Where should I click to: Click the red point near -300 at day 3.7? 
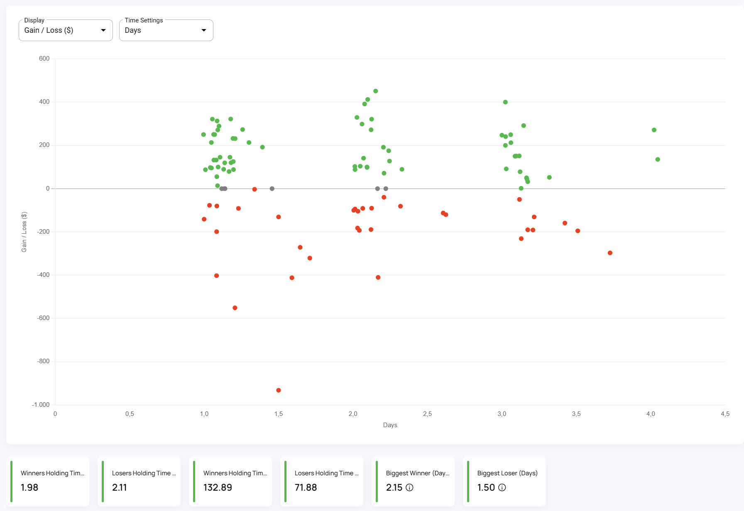point(610,253)
